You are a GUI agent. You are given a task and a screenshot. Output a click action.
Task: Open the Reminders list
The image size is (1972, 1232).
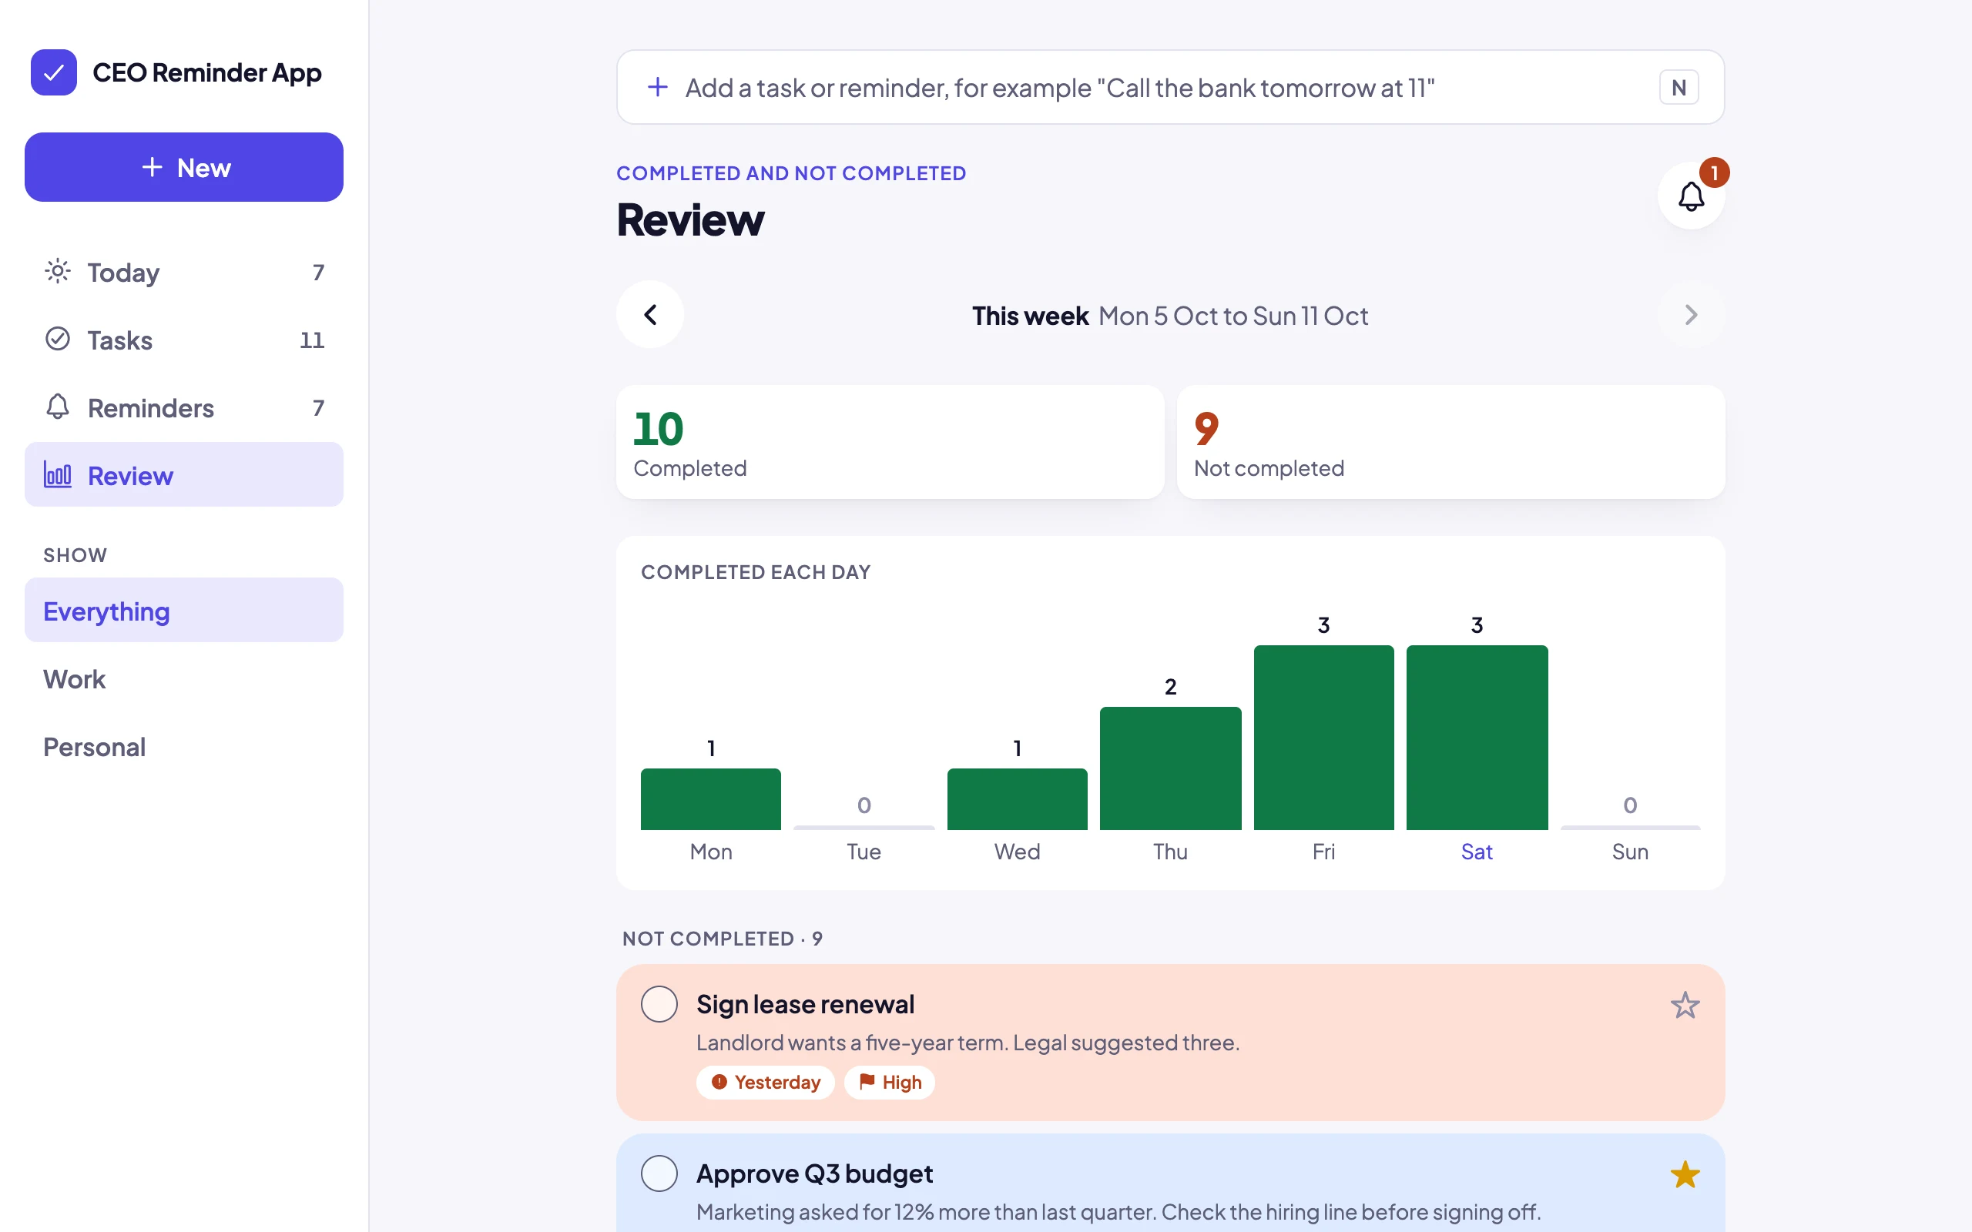[x=184, y=407]
